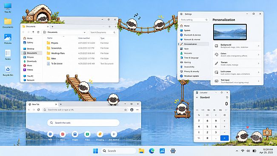Sort files by the Name column header

click(50, 38)
